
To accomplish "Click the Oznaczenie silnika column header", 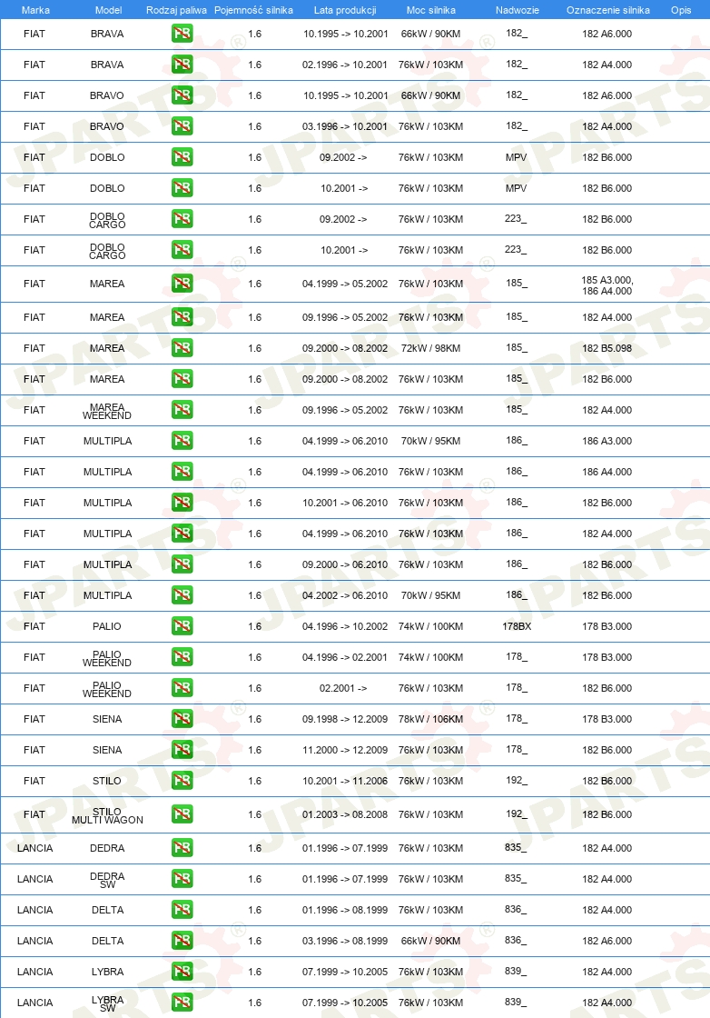I will pos(608,10).
